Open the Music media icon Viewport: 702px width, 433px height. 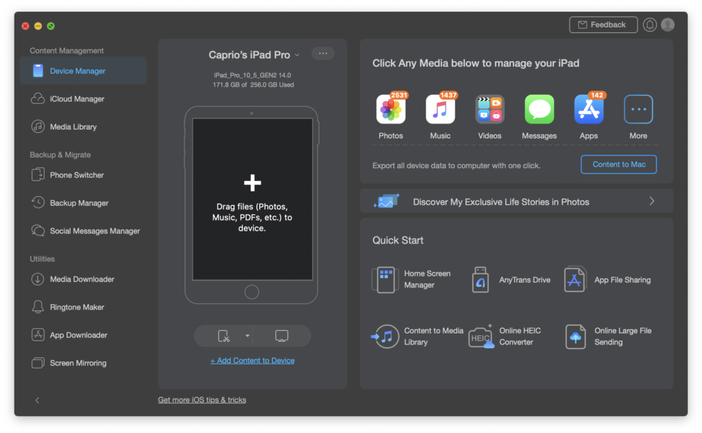coord(440,109)
